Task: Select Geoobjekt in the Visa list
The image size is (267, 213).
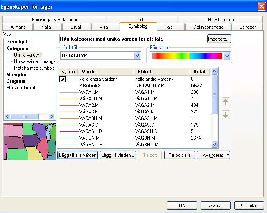Action: [x=18, y=42]
